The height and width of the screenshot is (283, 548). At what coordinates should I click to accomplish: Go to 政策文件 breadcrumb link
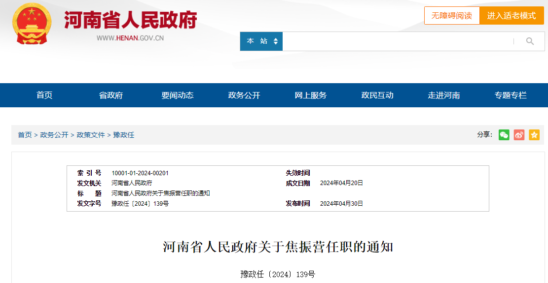[x=91, y=135]
